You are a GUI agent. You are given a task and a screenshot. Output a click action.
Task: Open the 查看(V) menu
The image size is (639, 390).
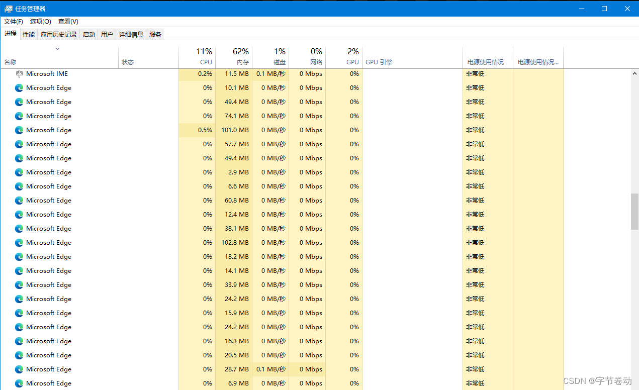pyautogui.click(x=68, y=22)
